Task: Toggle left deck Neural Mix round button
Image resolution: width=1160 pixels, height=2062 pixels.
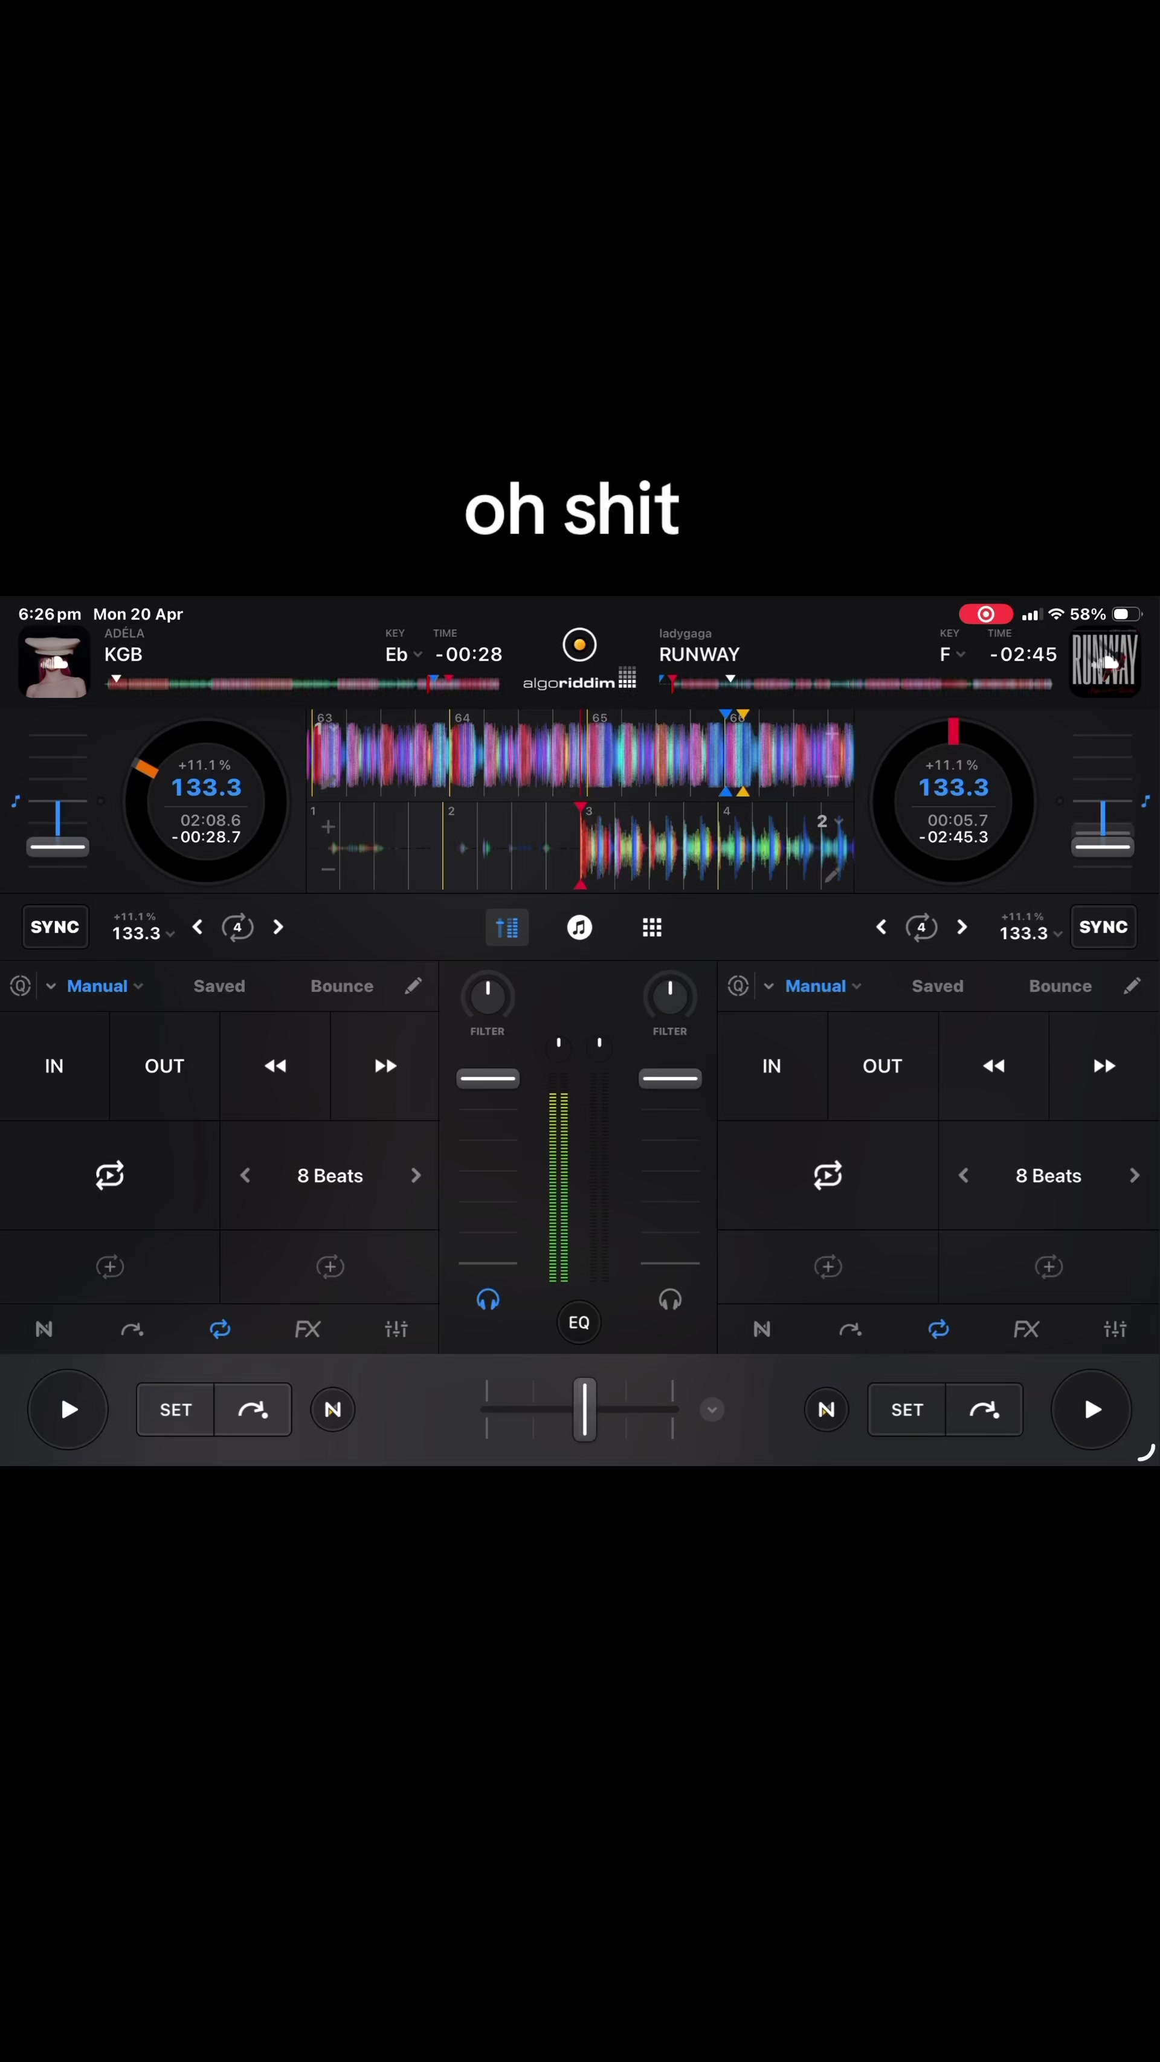Action: (333, 1410)
